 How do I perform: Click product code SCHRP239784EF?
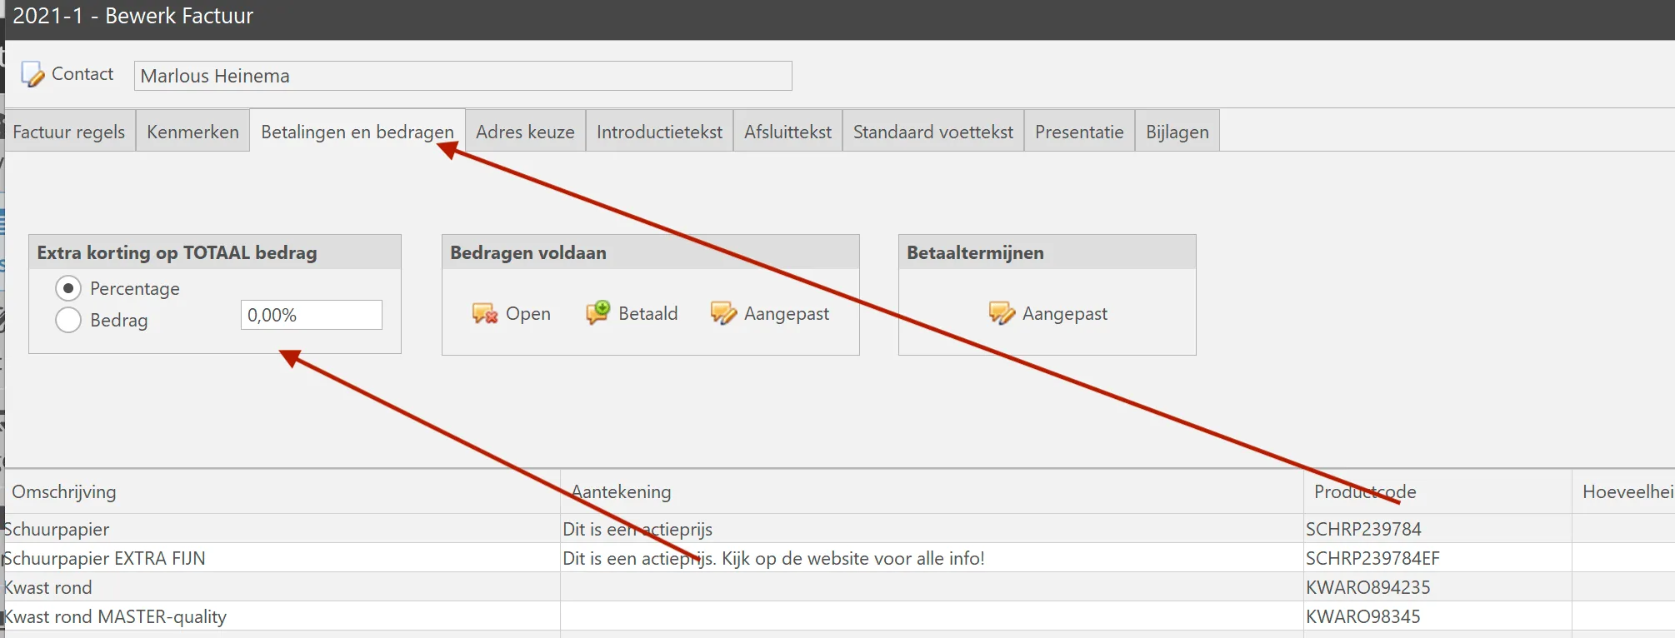click(x=1372, y=558)
